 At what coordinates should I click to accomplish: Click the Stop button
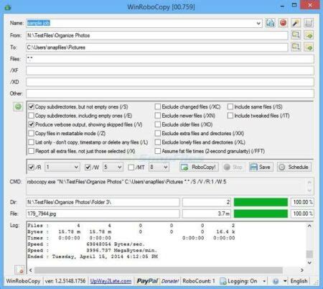pyautogui.click(x=233, y=167)
